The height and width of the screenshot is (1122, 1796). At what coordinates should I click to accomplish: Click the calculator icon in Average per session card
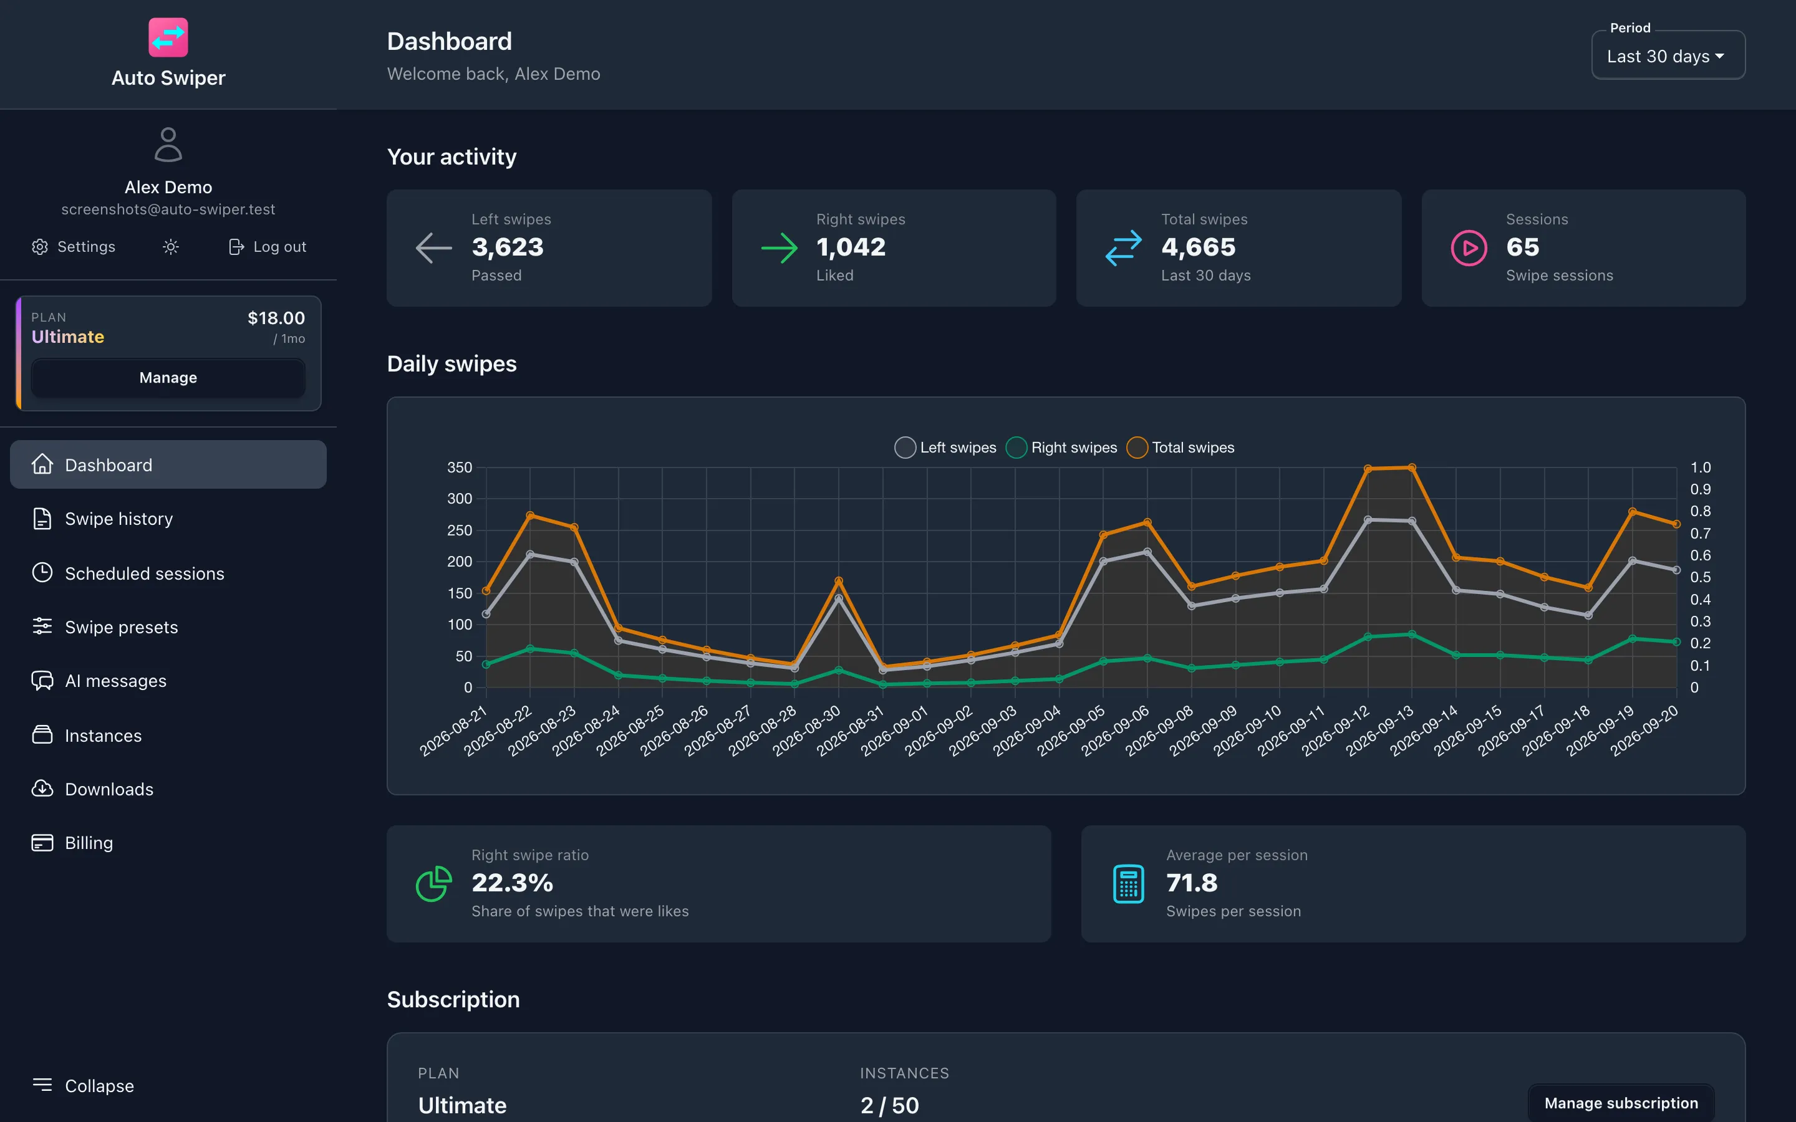point(1129,884)
